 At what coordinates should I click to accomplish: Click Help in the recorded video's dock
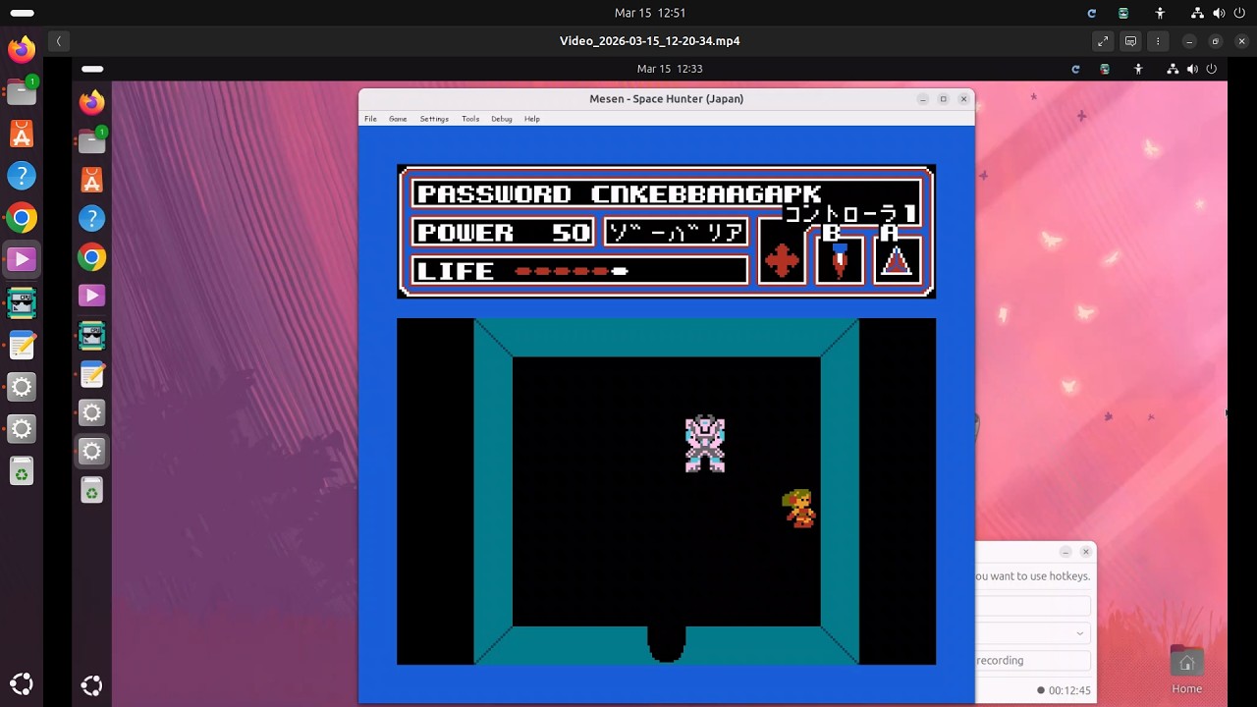[x=91, y=218]
